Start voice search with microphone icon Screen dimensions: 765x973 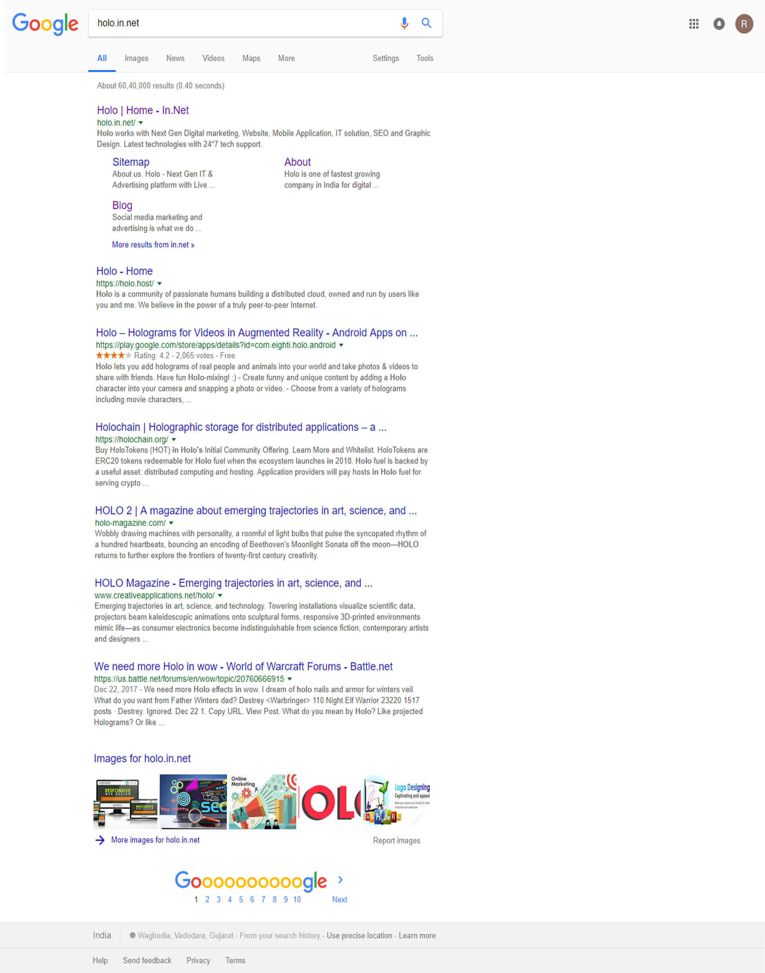pos(404,23)
